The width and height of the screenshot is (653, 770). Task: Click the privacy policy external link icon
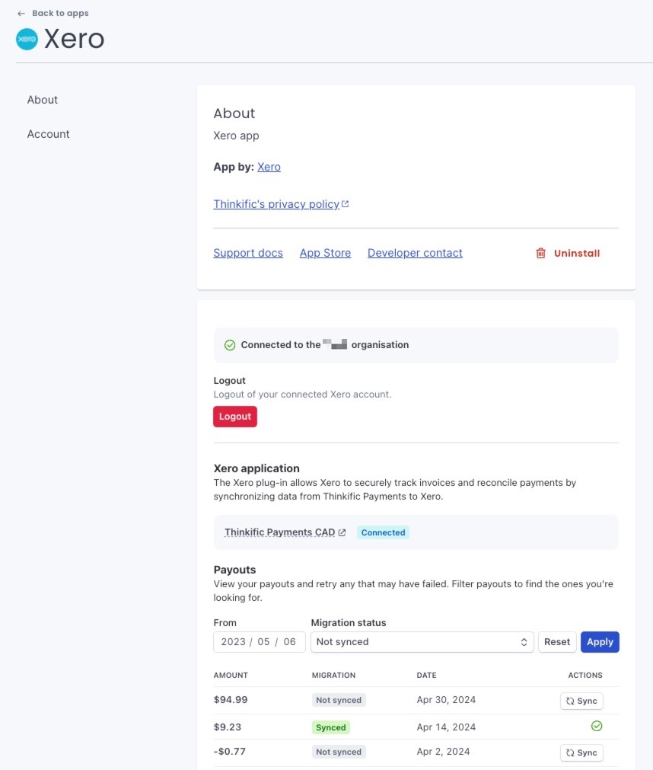point(346,204)
